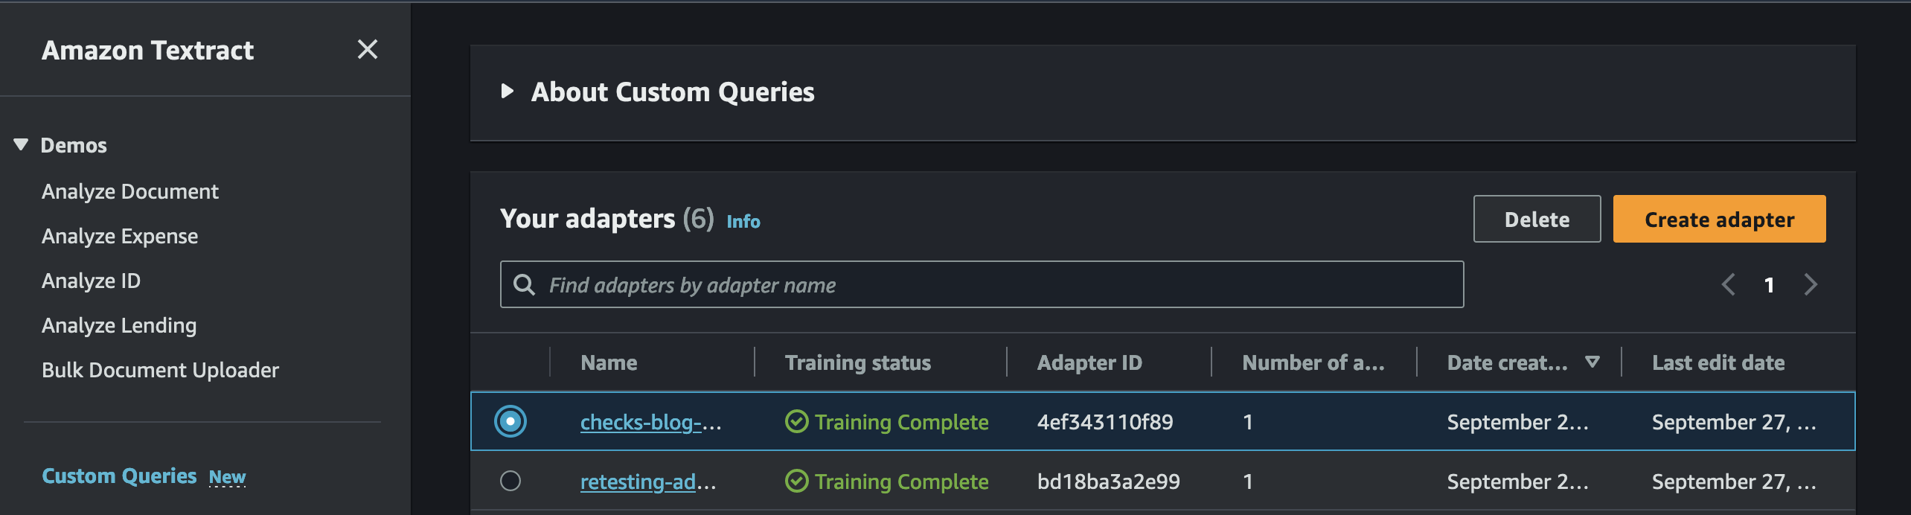Click adapter ID bd18ba3a2e99

pos(1109,482)
